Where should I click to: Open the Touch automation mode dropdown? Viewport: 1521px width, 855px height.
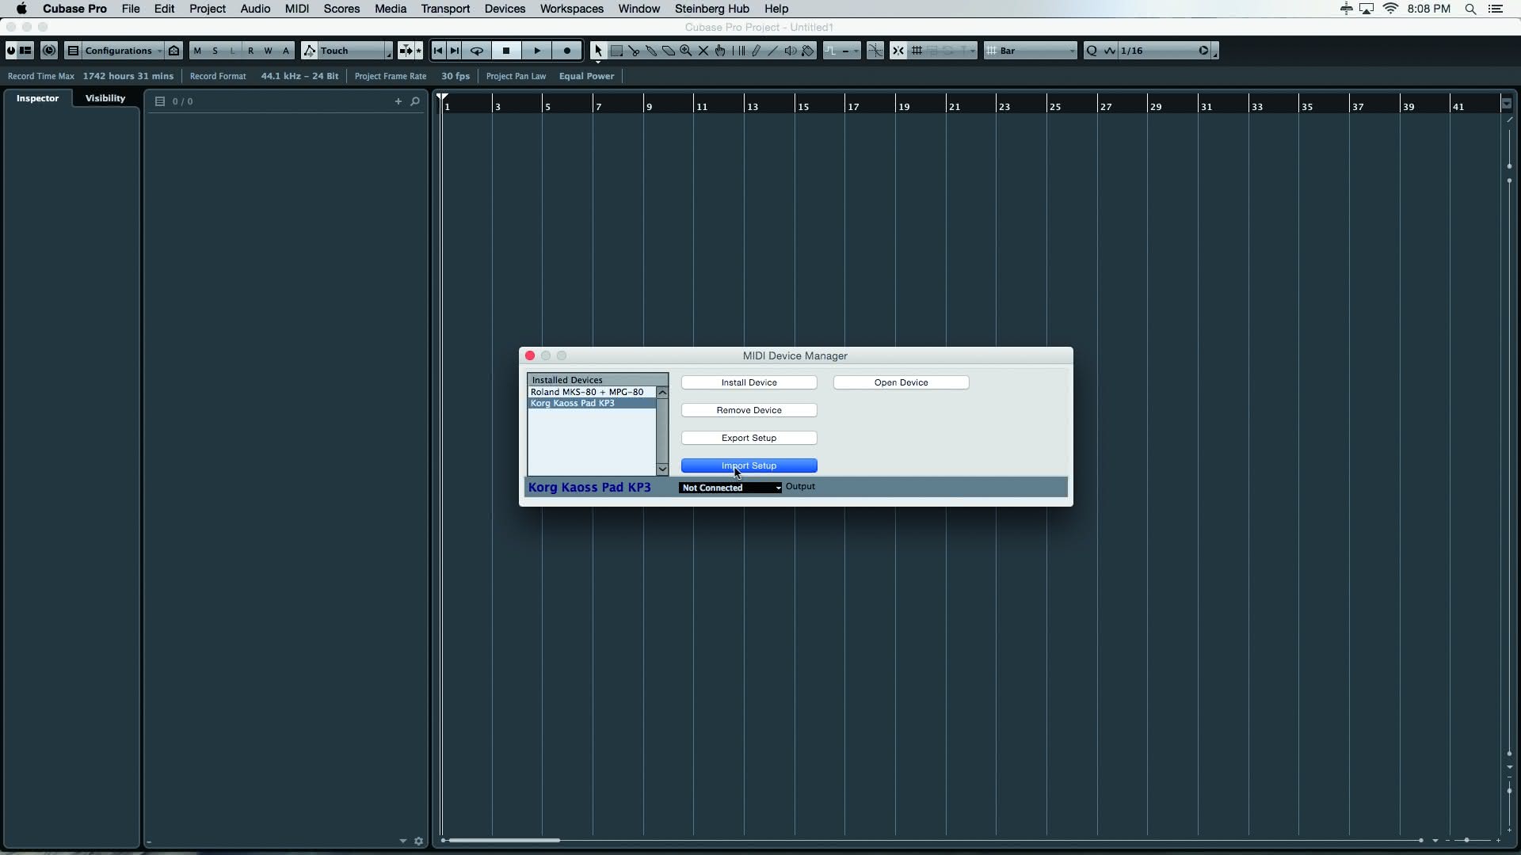[354, 51]
